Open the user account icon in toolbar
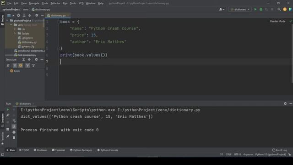The height and width of the screenshot is (165, 293). pos(222,9)
